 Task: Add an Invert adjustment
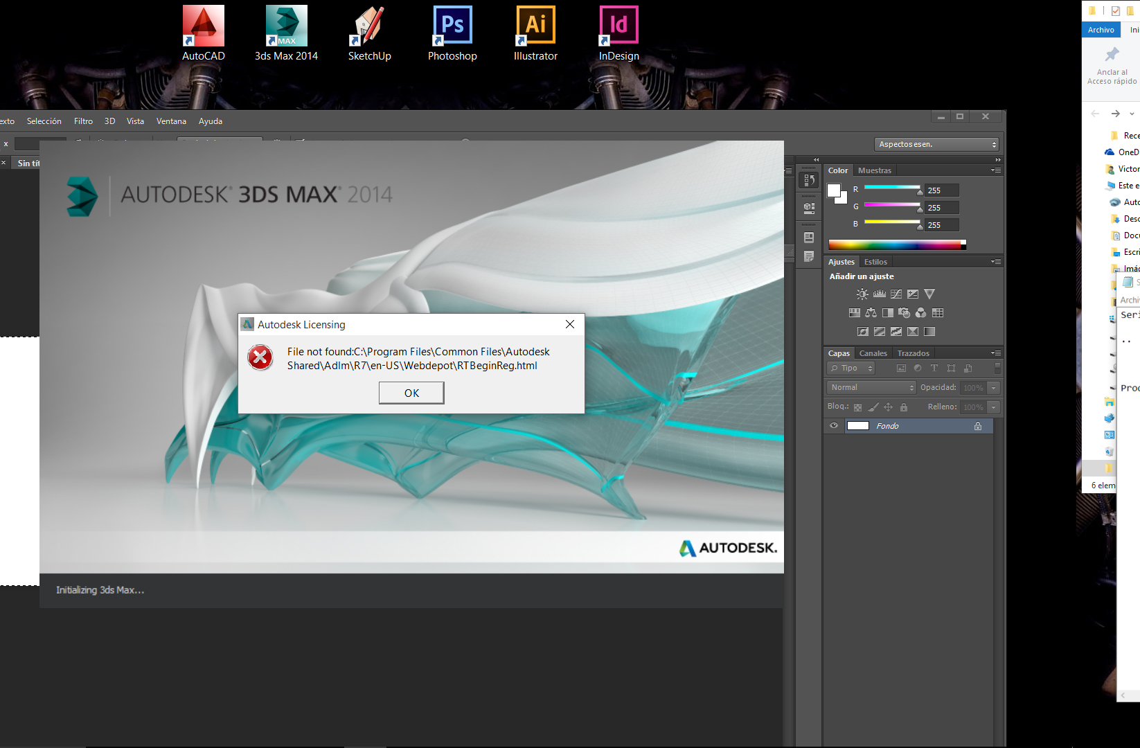point(863,332)
